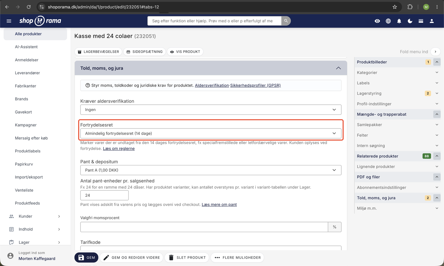Open the hamburger menu icon

(x=9, y=21)
